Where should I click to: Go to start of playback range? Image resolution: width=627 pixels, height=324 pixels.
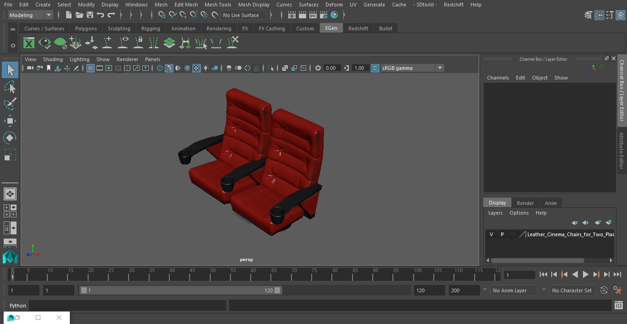click(543, 274)
